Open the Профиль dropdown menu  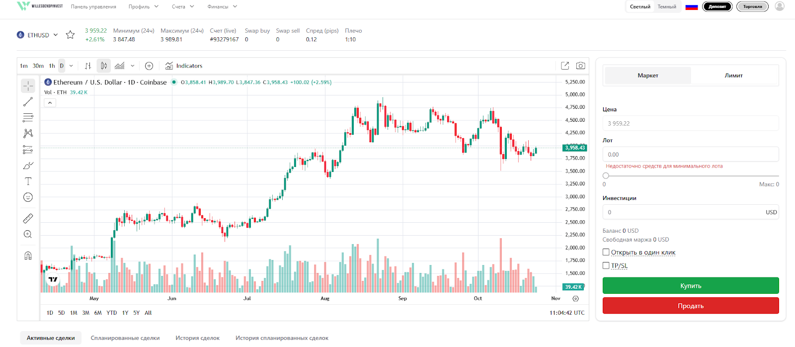click(143, 7)
